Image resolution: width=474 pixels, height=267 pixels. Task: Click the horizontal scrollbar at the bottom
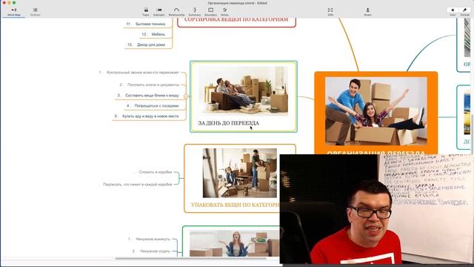click(x=190, y=259)
